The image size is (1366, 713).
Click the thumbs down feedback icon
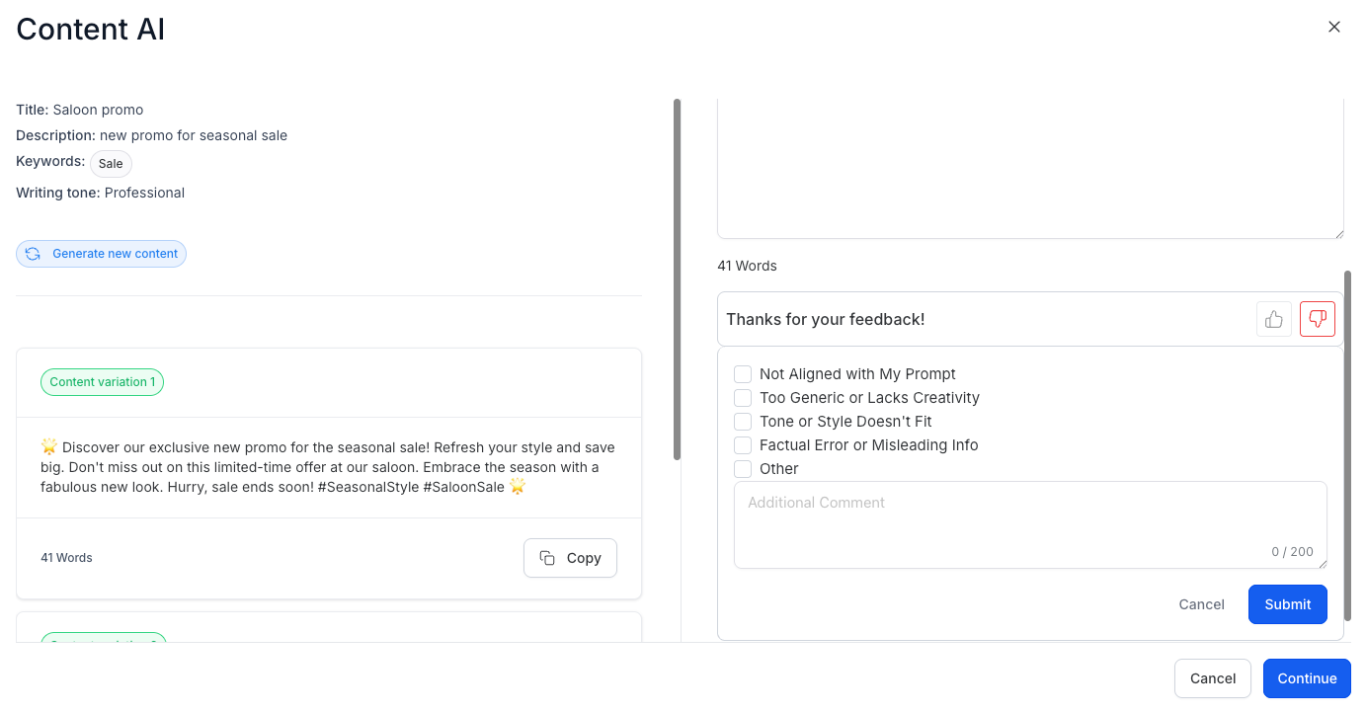(x=1318, y=319)
